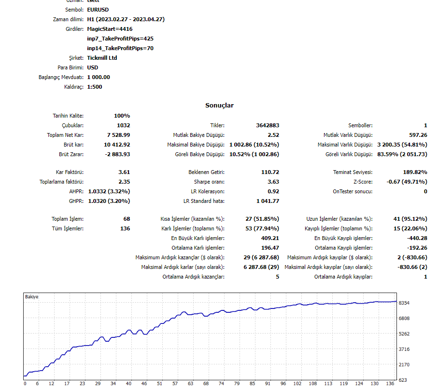Click the USD currency value
438x388 pixels.
coord(92,67)
